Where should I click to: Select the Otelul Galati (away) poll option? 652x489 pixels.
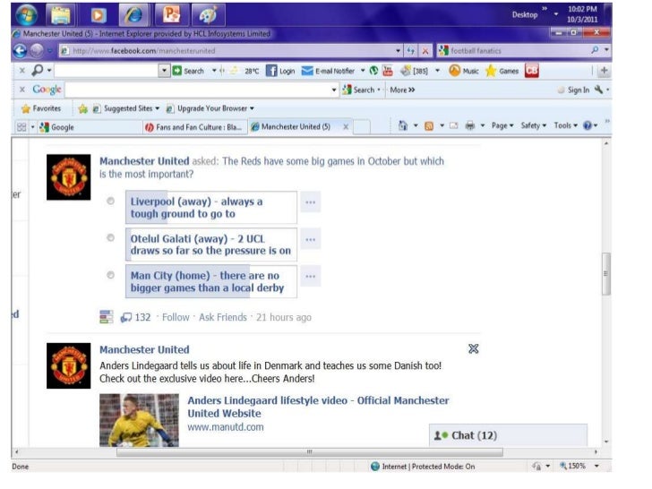pos(110,237)
